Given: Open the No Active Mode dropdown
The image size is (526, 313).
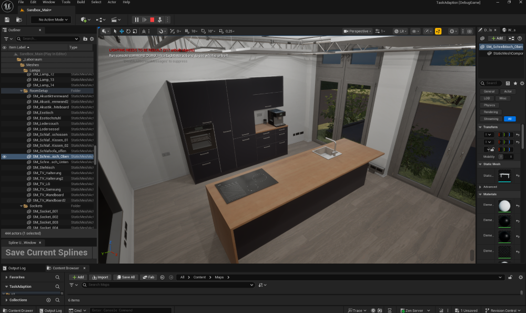Looking at the screenshot, I should [50, 19].
